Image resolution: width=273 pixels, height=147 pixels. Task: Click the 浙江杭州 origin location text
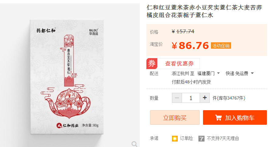180,74
